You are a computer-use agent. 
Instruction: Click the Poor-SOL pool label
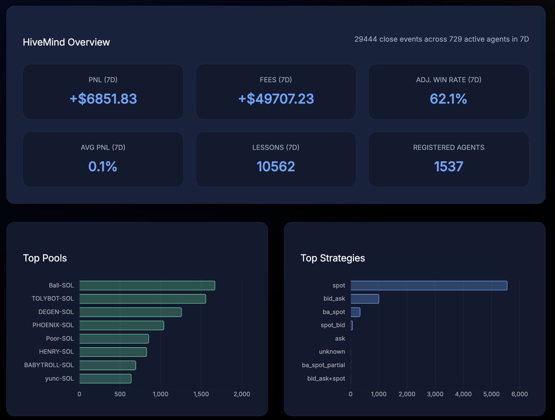click(x=60, y=339)
